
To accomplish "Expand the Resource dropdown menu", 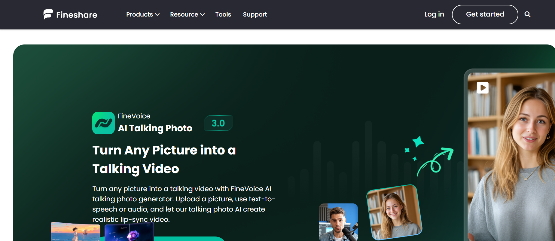I will tap(187, 14).
